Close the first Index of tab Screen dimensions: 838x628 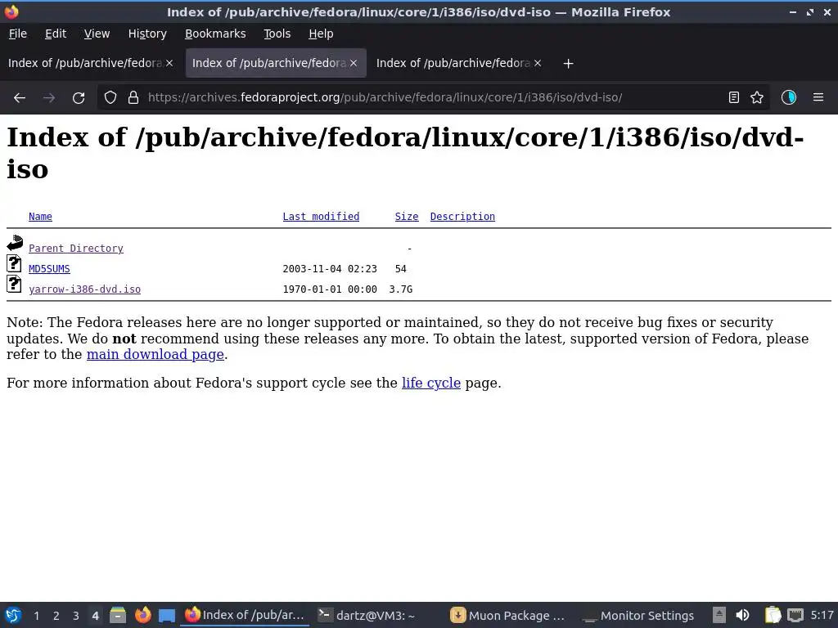point(169,63)
